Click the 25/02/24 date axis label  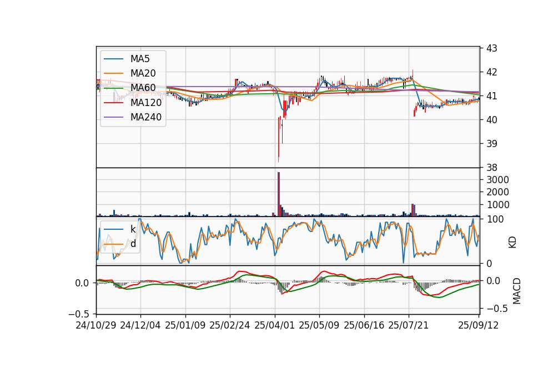click(230, 325)
